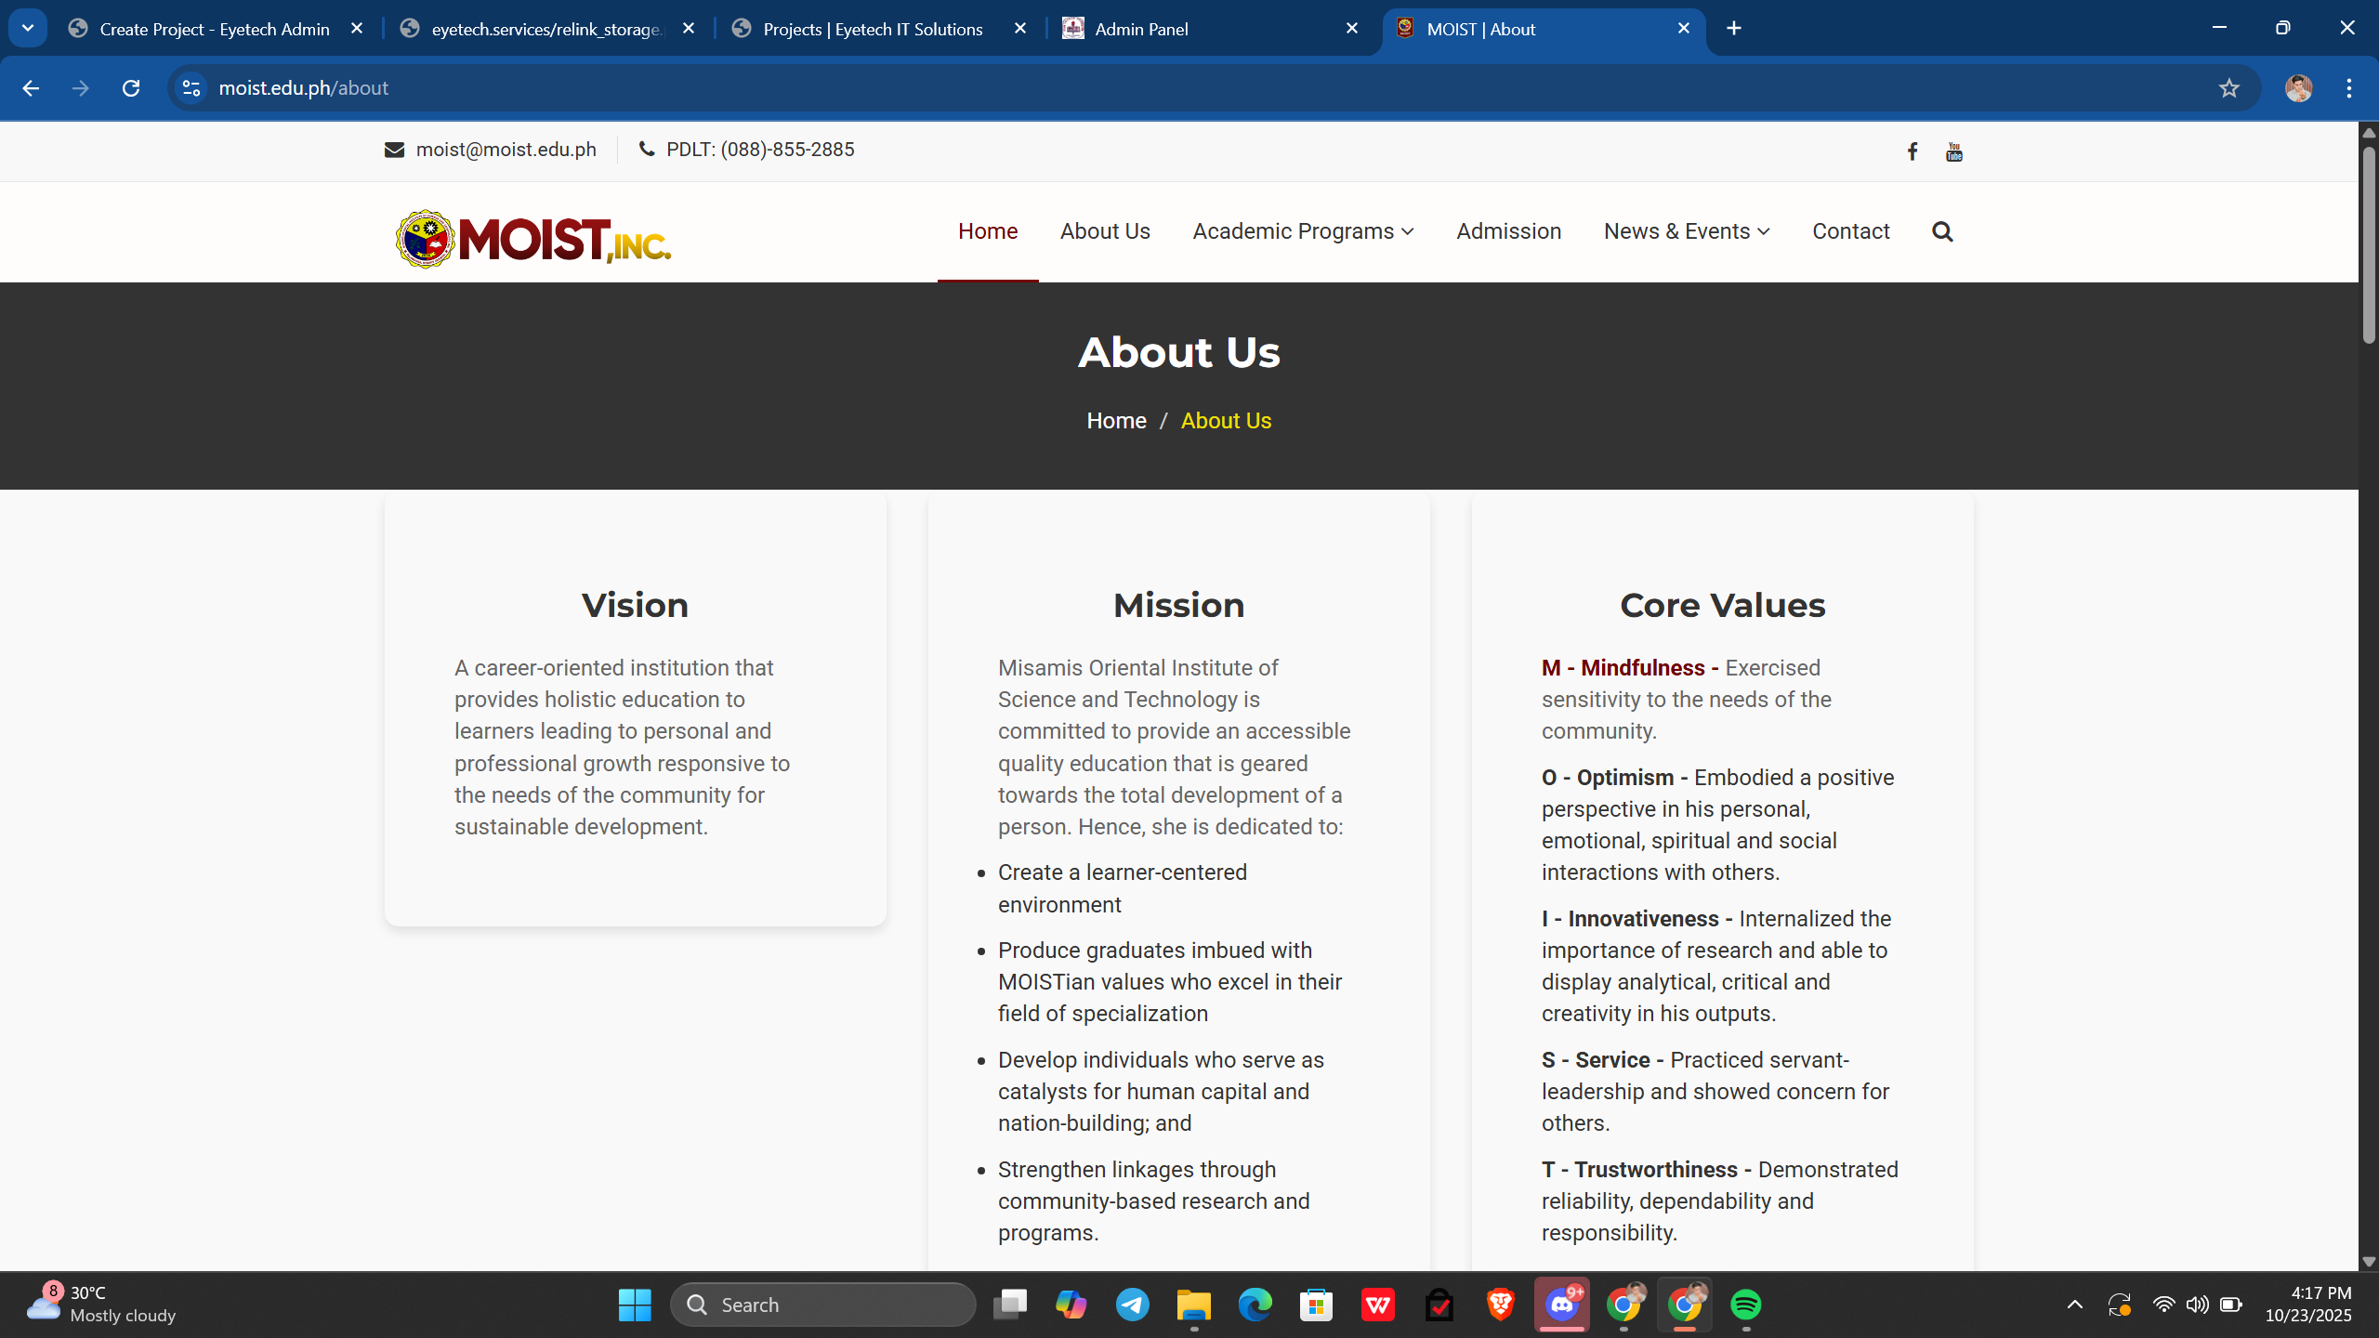Open Chrome three-dot menu
This screenshot has height=1338, width=2379.
click(2348, 88)
